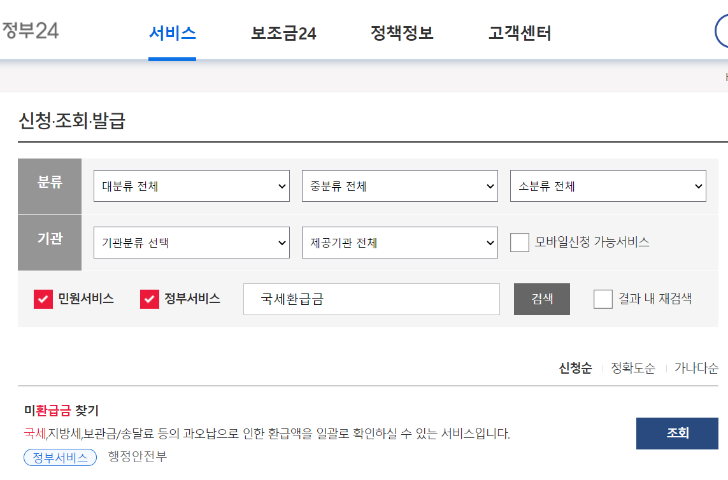Open the 소분류 전체 dropdown

608,186
